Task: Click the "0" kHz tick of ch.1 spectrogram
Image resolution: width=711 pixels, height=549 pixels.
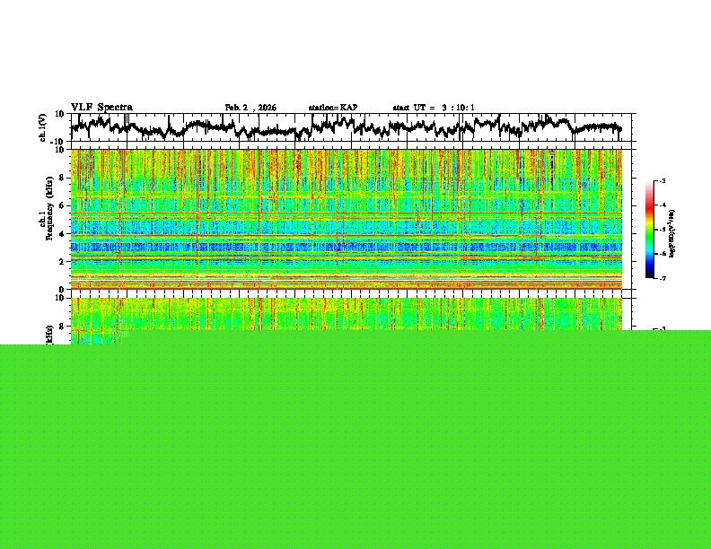Action: point(63,289)
